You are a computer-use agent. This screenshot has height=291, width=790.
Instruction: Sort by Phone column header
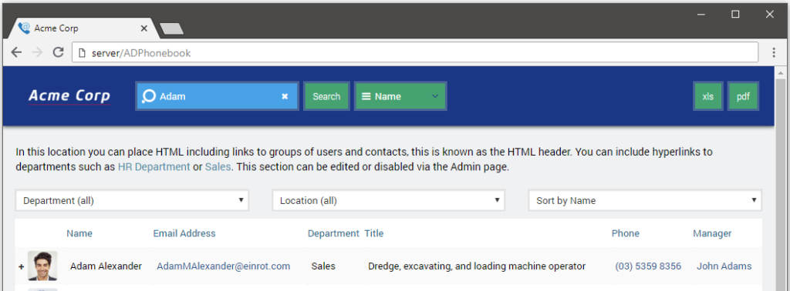625,233
